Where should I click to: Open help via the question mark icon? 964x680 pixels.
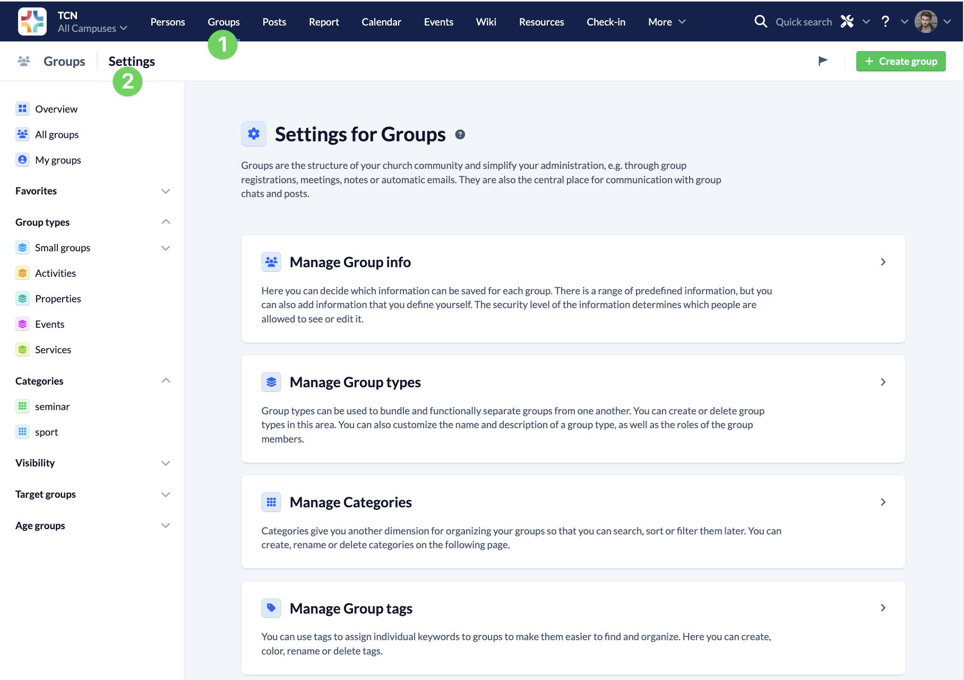(x=885, y=21)
